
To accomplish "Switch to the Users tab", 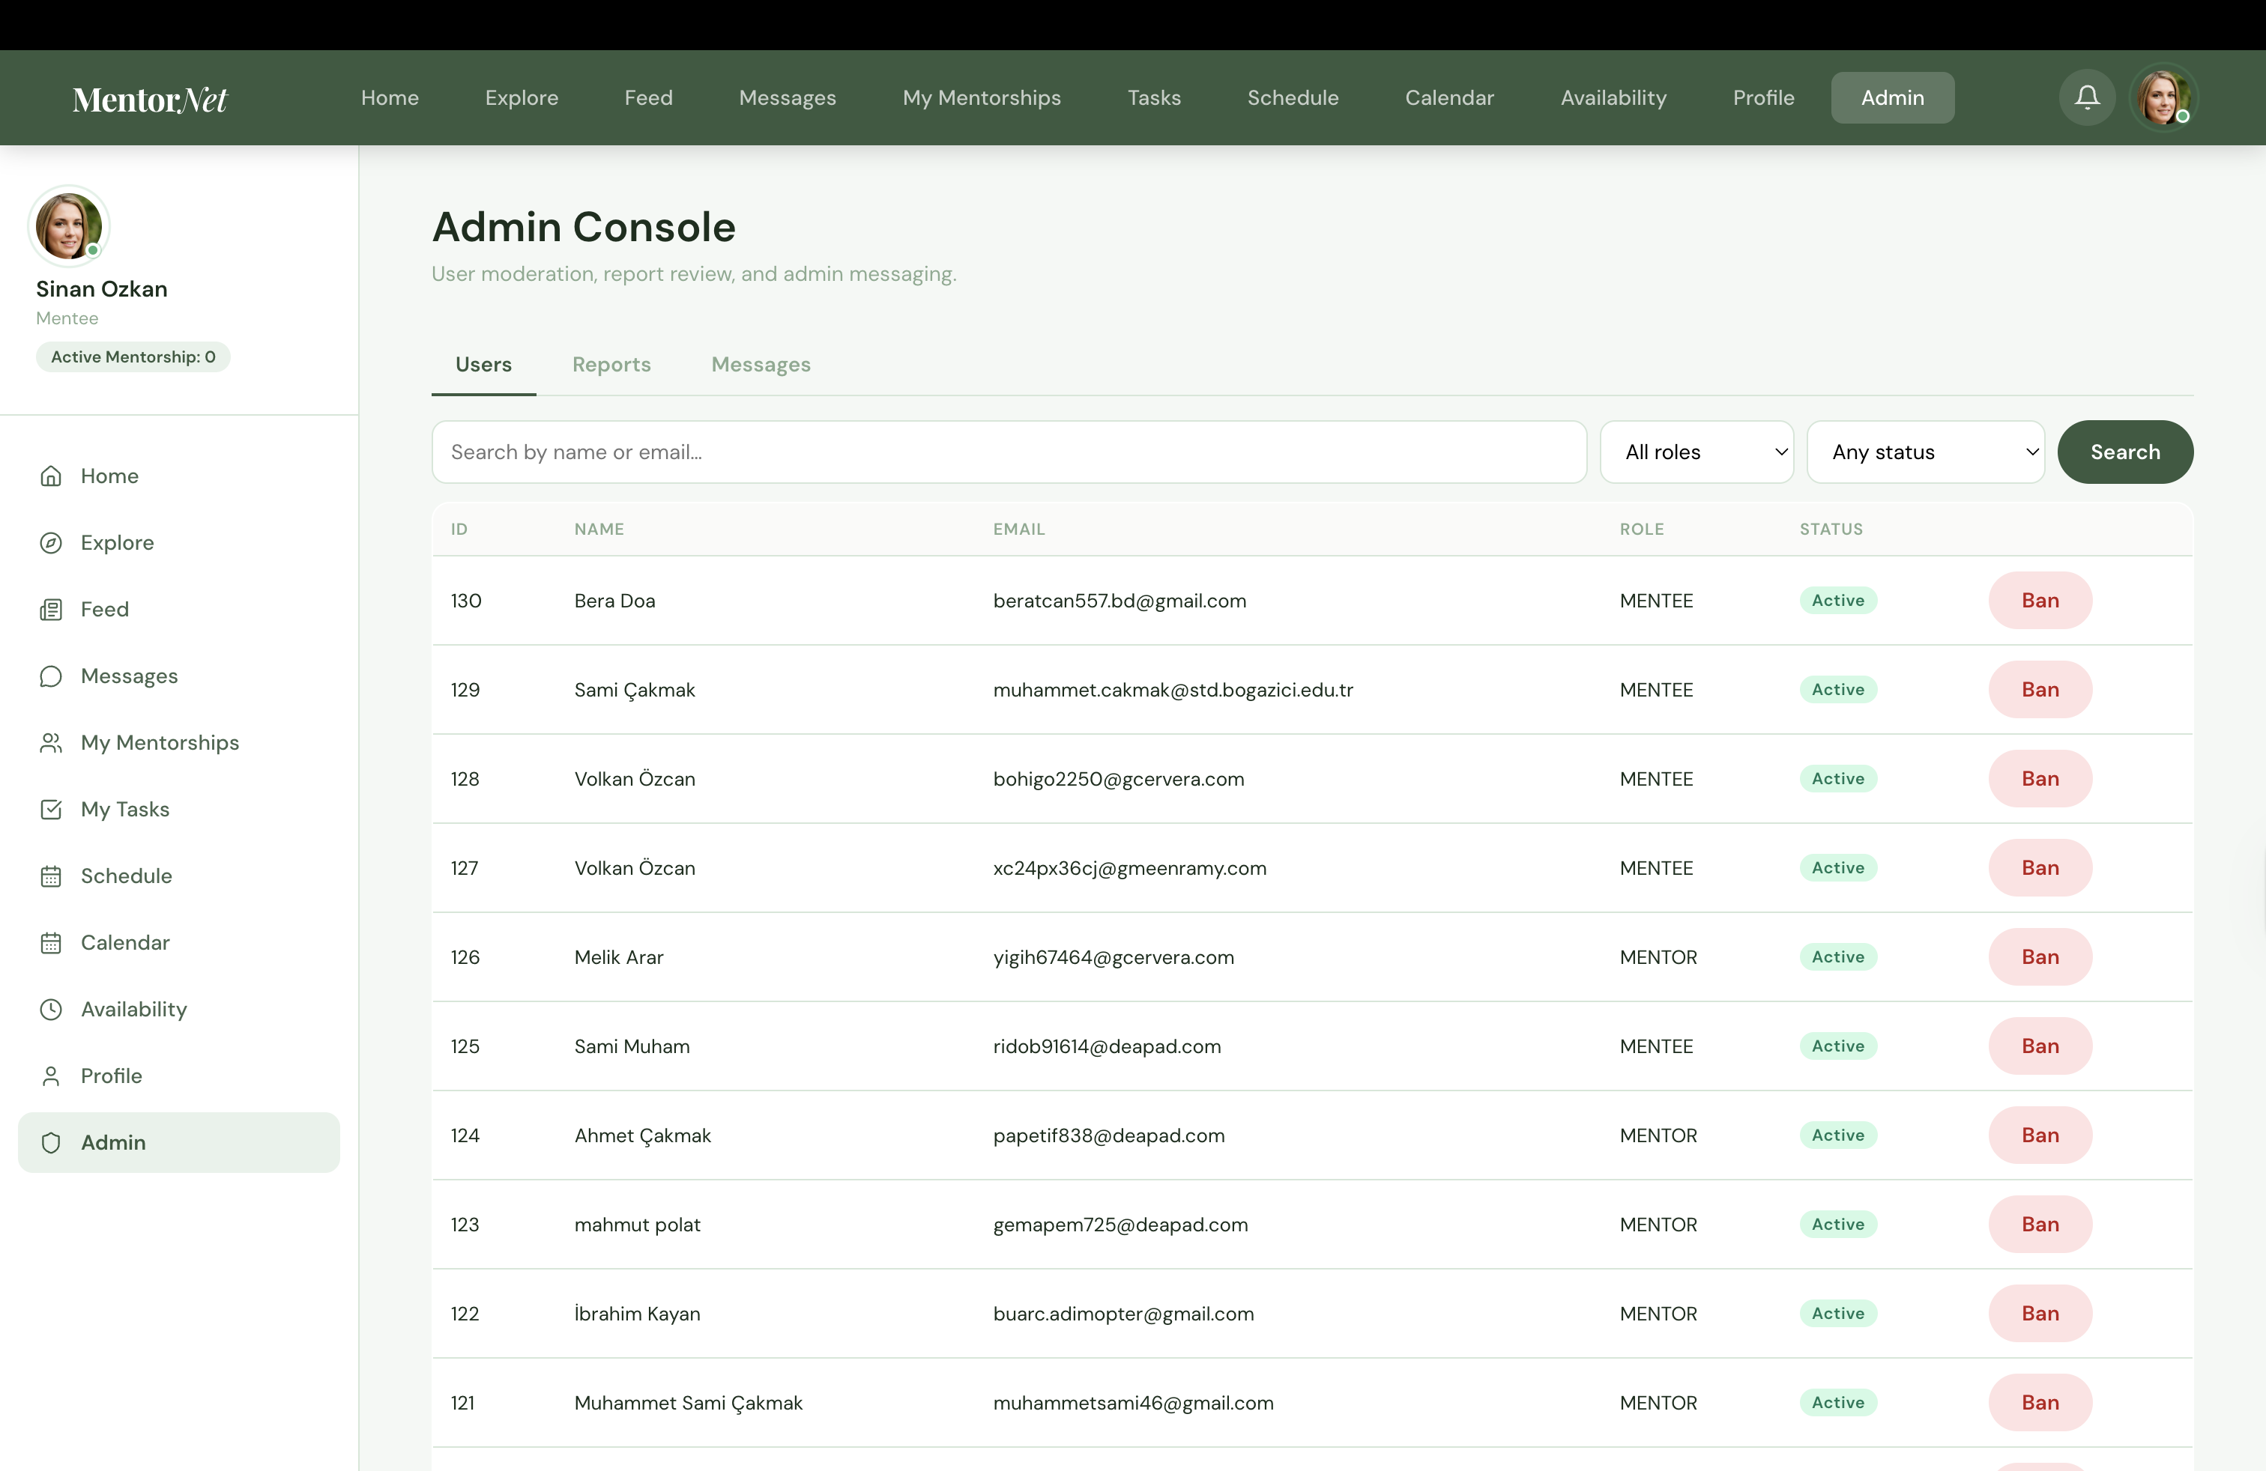I will click(x=483, y=365).
